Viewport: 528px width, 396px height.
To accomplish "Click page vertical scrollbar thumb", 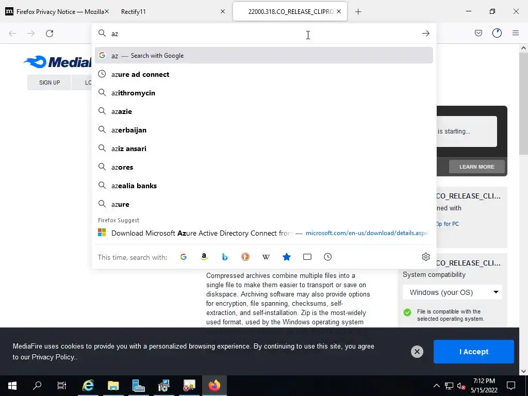I will [x=523, y=103].
